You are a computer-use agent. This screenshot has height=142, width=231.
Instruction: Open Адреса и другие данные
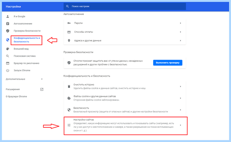[x=125, y=40]
